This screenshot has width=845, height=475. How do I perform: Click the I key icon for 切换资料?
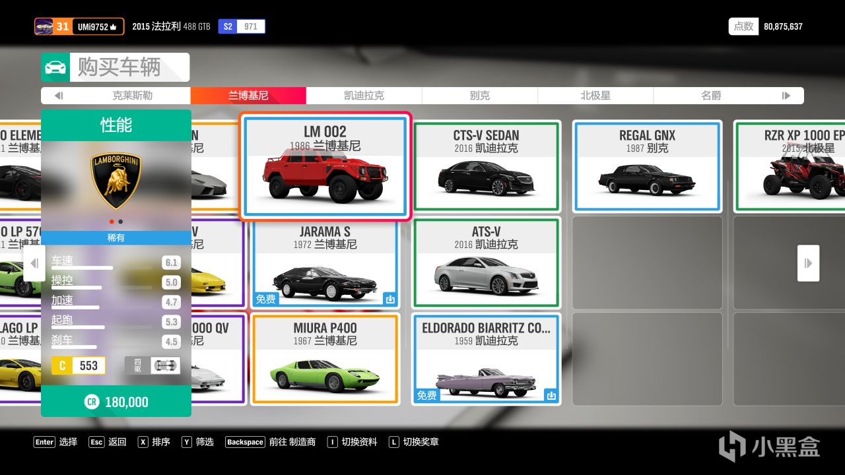tap(332, 442)
